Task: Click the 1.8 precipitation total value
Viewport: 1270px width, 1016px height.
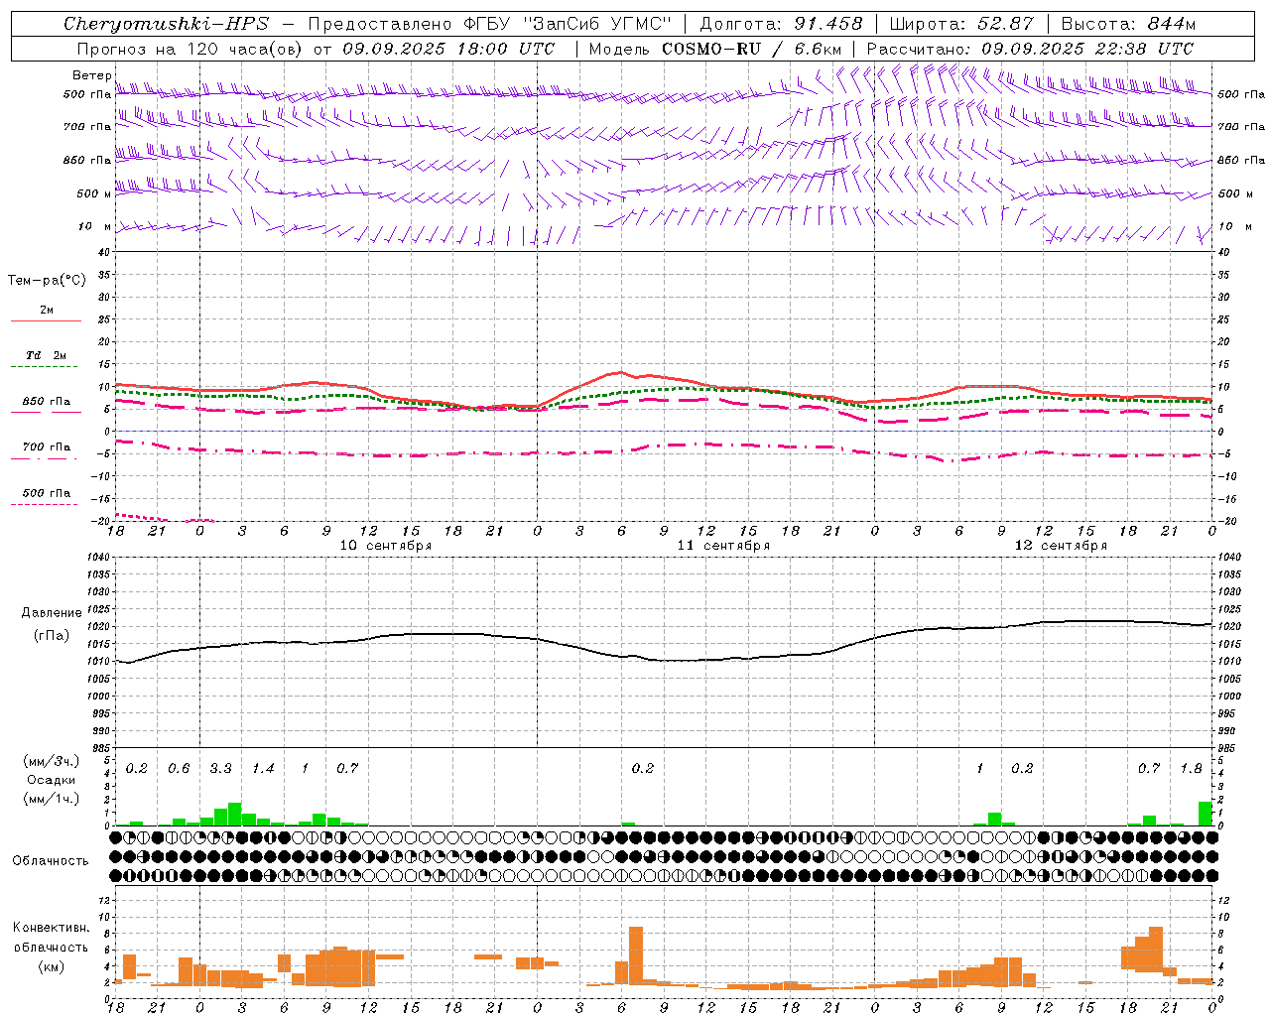Action: point(1191,768)
